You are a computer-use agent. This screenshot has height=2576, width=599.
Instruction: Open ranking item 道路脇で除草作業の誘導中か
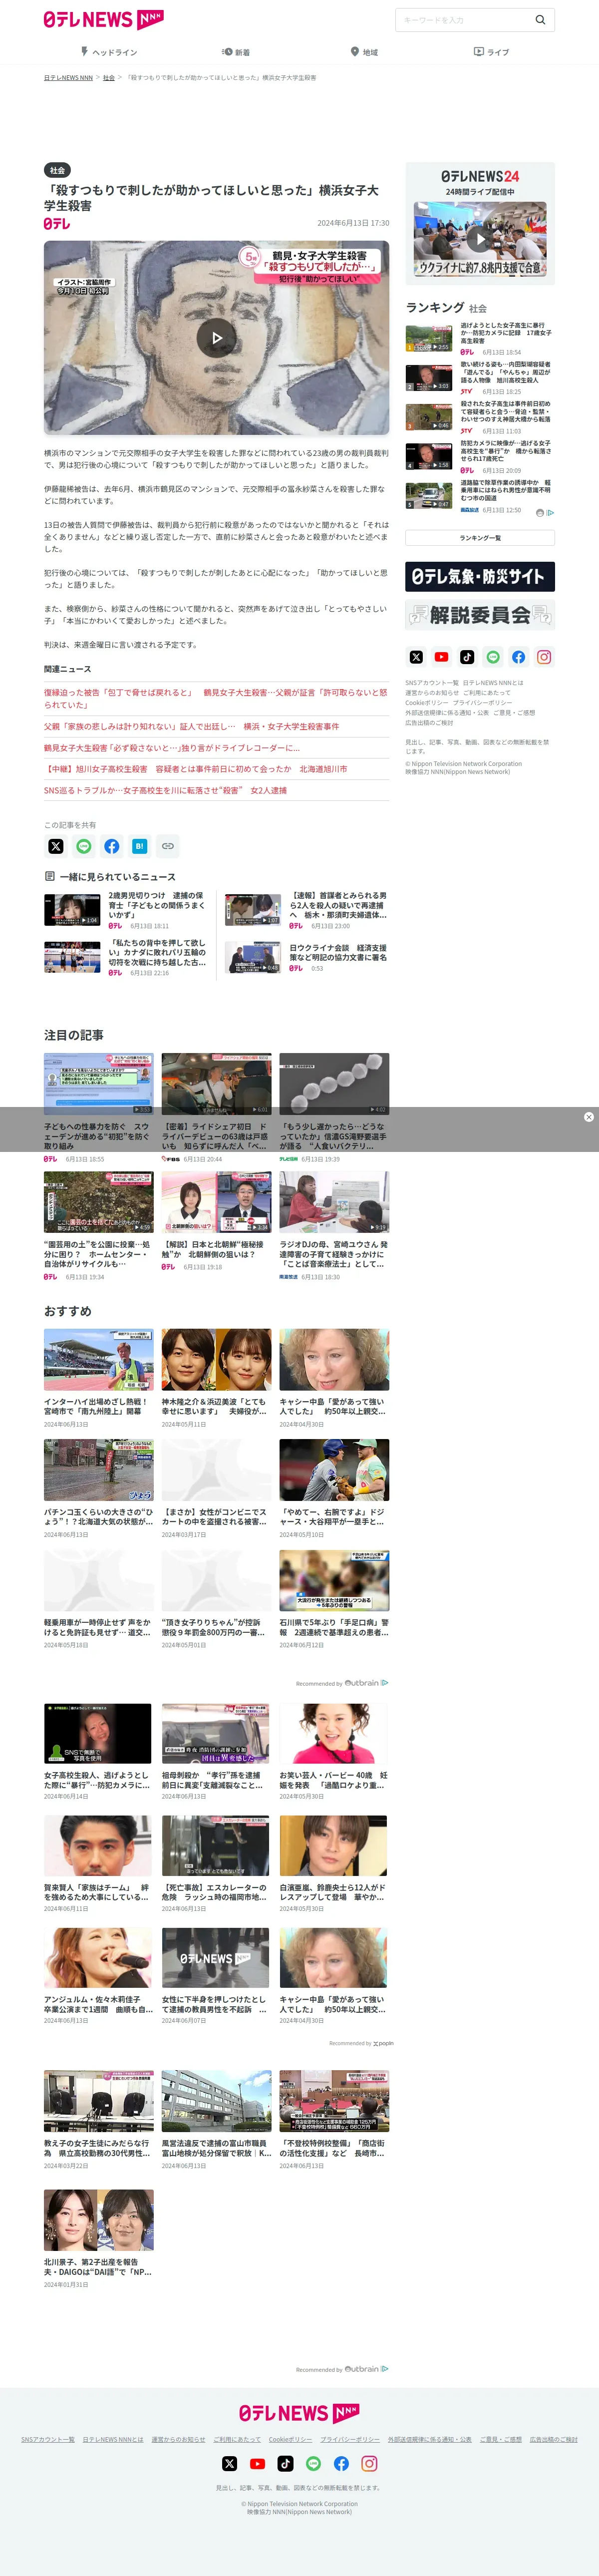(505, 490)
